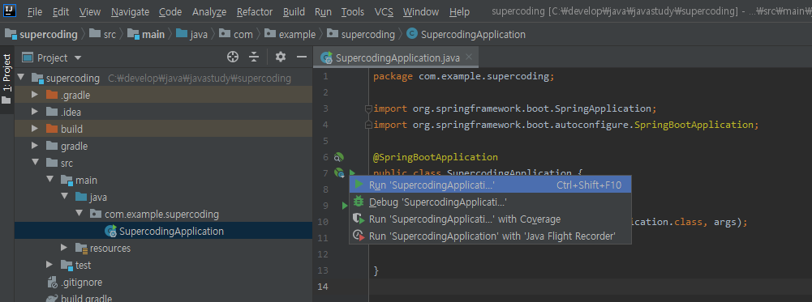
Task: Open the File menu
Action: coord(35,11)
